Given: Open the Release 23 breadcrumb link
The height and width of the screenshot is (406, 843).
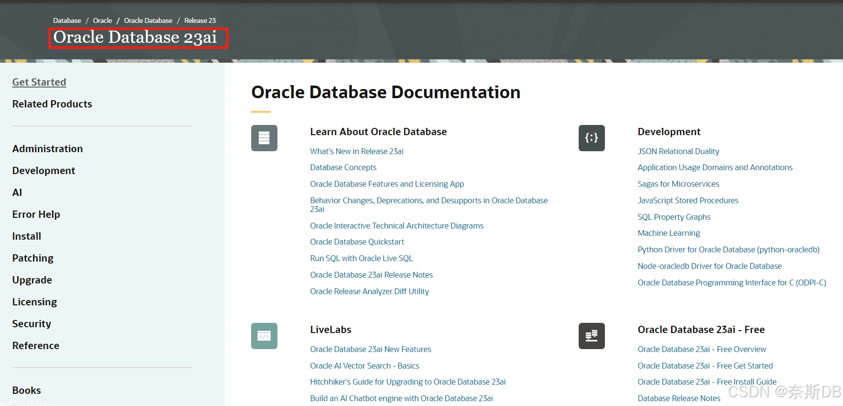Looking at the screenshot, I should [x=200, y=20].
